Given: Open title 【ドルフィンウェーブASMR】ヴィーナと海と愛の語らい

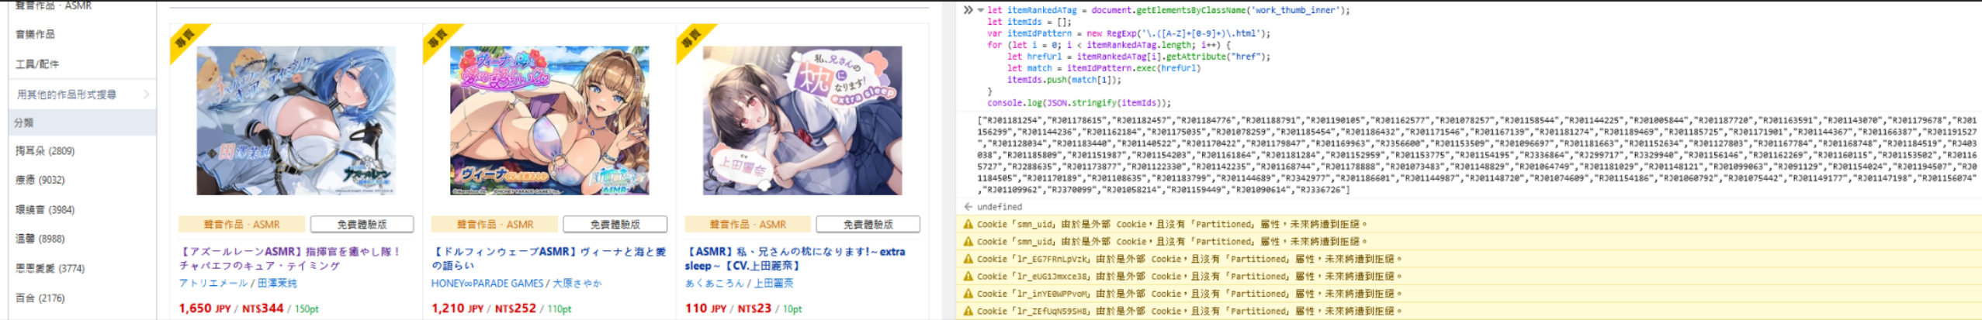Looking at the screenshot, I should pyautogui.click(x=549, y=259).
